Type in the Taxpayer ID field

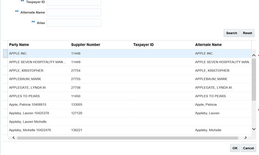(74, 2)
